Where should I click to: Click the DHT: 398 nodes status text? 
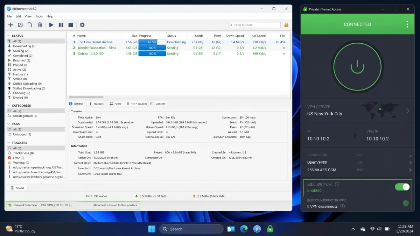click(x=97, y=196)
